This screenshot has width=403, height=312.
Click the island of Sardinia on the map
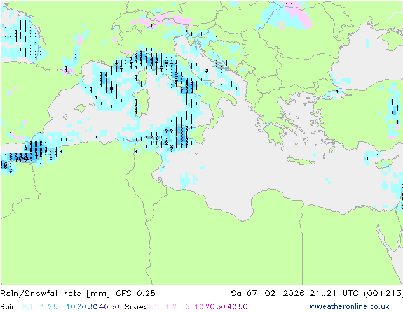[x=142, y=103]
